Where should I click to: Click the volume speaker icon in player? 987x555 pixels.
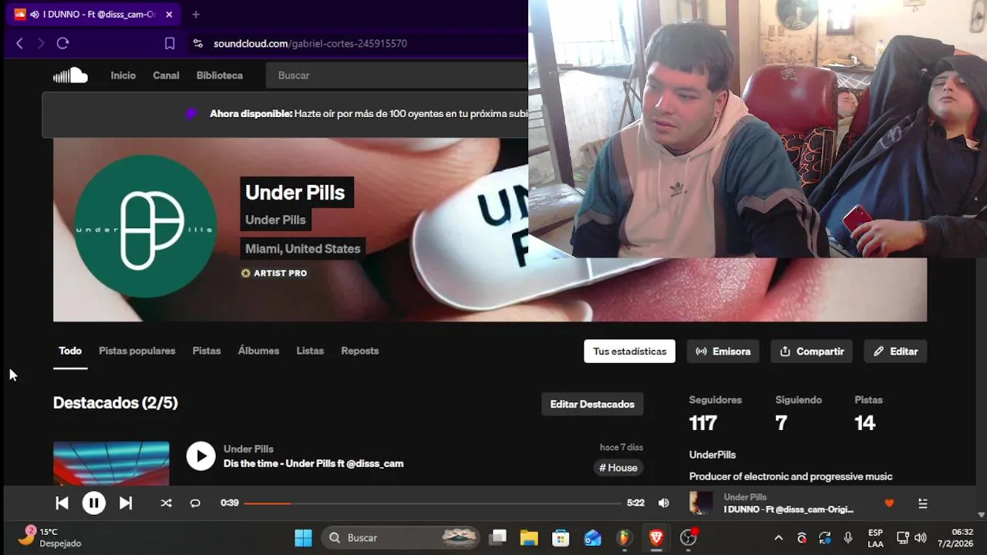[x=664, y=503]
